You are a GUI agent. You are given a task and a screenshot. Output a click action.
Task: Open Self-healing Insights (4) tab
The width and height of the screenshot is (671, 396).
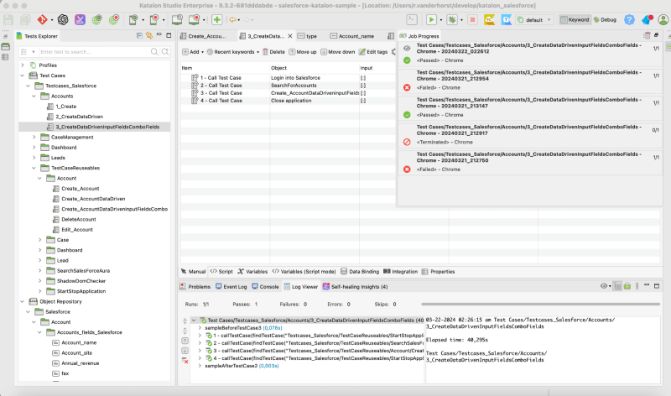point(355,286)
